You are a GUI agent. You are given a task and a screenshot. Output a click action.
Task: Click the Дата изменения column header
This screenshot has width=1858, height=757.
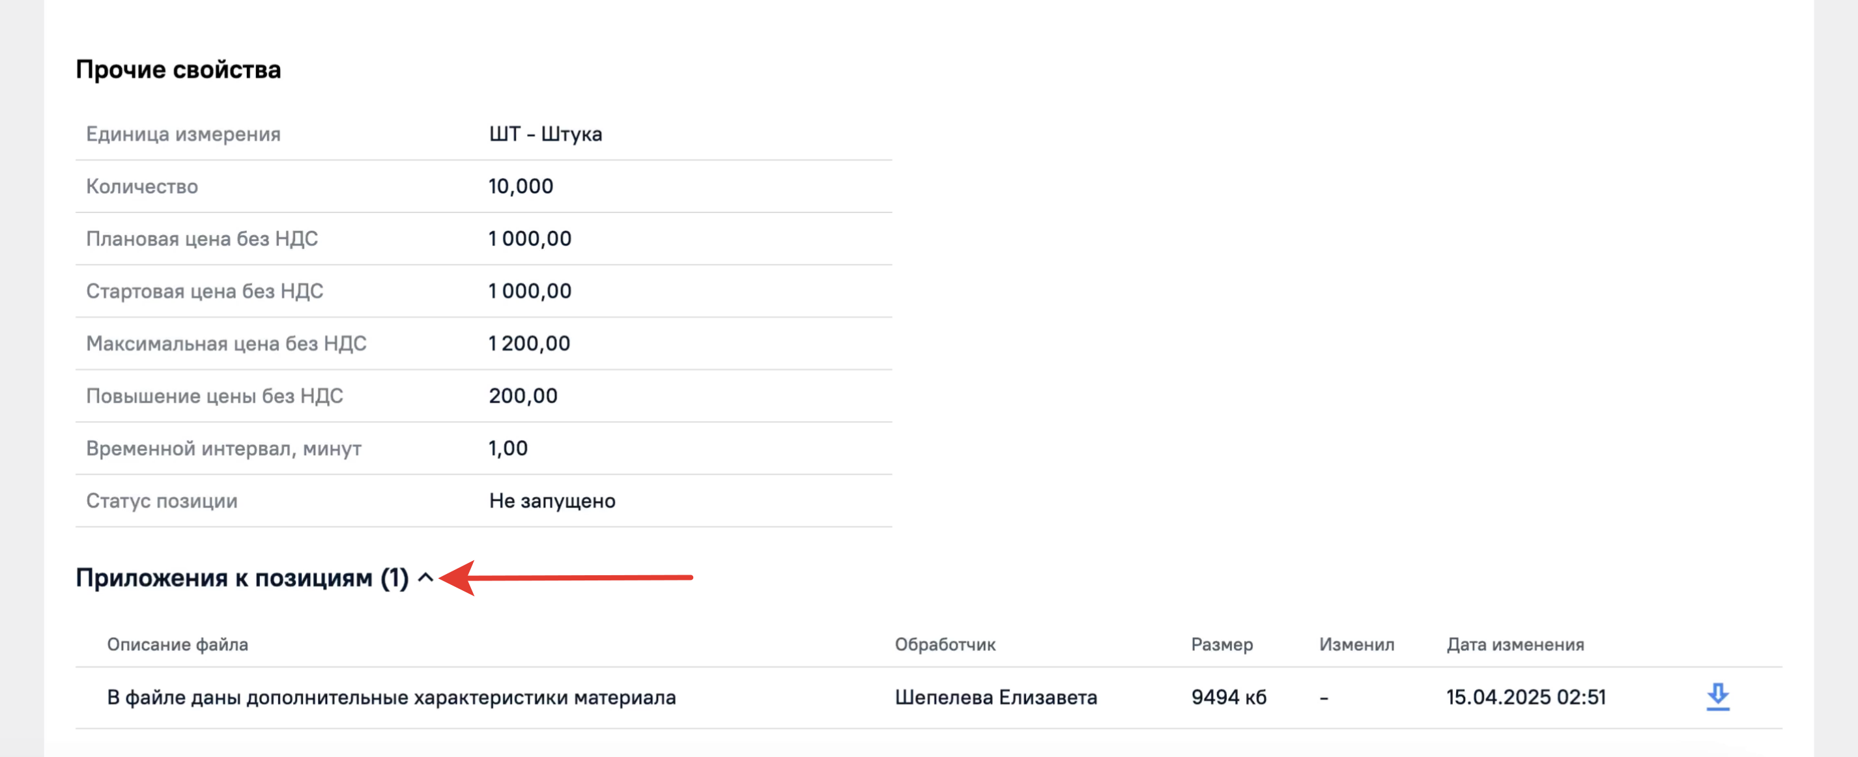coord(1515,644)
